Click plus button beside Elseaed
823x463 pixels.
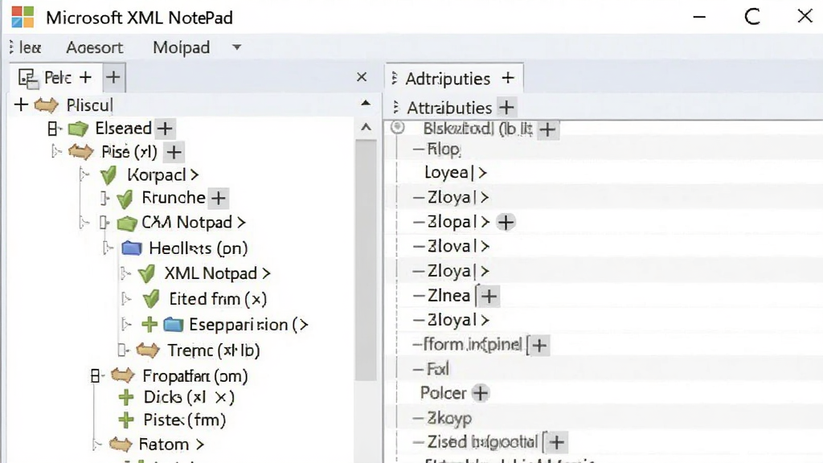point(165,128)
